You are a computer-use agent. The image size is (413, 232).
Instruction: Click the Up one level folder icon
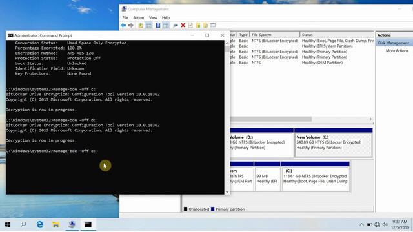point(141,26)
